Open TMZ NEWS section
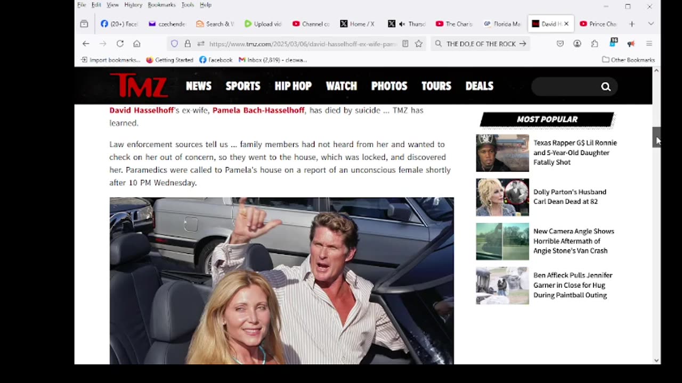This screenshot has width=682, height=383. [199, 86]
